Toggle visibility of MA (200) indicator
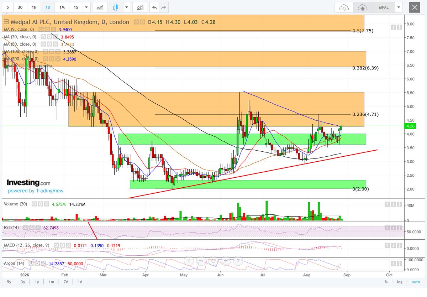Viewport: 427px width, 297px height. click(46, 59)
